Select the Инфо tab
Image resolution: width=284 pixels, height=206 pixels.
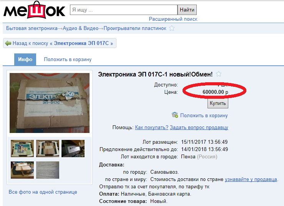pos(25,60)
